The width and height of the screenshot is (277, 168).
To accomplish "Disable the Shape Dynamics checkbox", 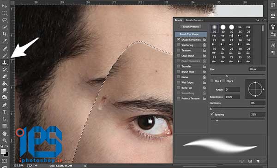I will point(179,39).
